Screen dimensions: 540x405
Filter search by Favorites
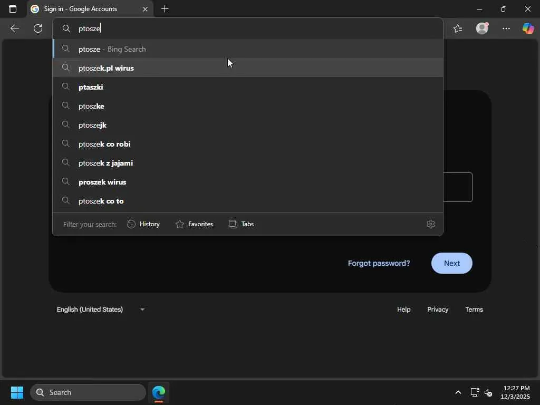point(194,224)
